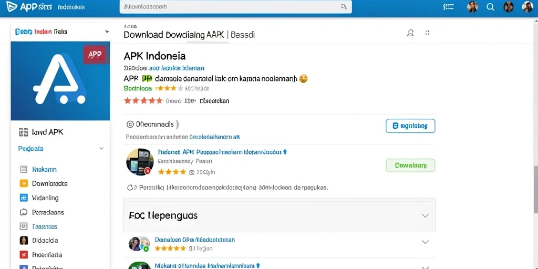The height and width of the screenshot is (269, 538).
Task: Select the Mdanling sidebar item
Action: tap(45, 198)
